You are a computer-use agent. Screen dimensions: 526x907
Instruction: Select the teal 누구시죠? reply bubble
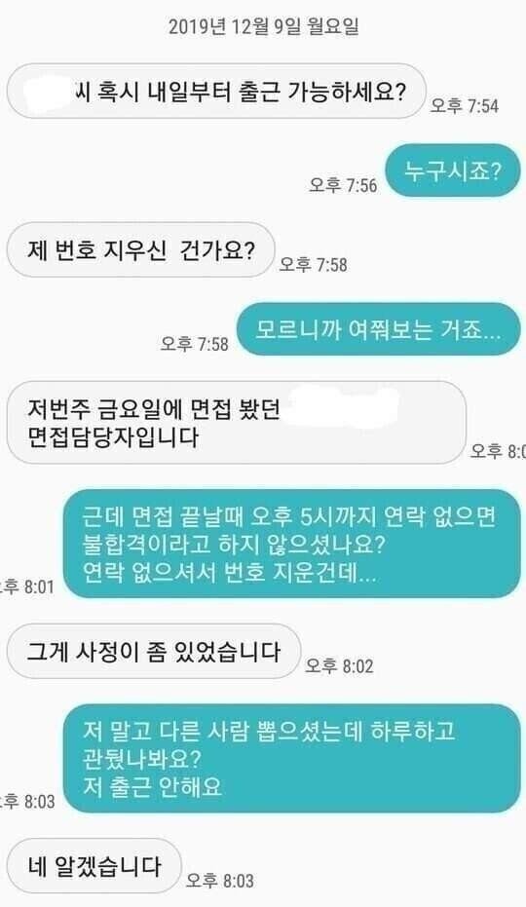click(453, 170)
